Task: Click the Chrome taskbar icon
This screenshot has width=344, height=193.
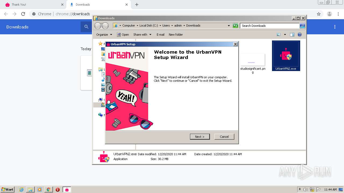Action: click(x=49, y=190)
